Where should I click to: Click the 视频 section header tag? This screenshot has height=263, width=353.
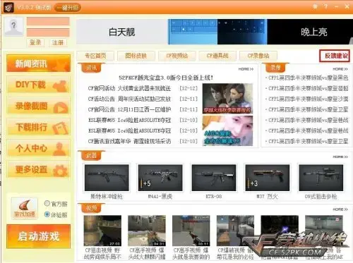tap(92, 208)
